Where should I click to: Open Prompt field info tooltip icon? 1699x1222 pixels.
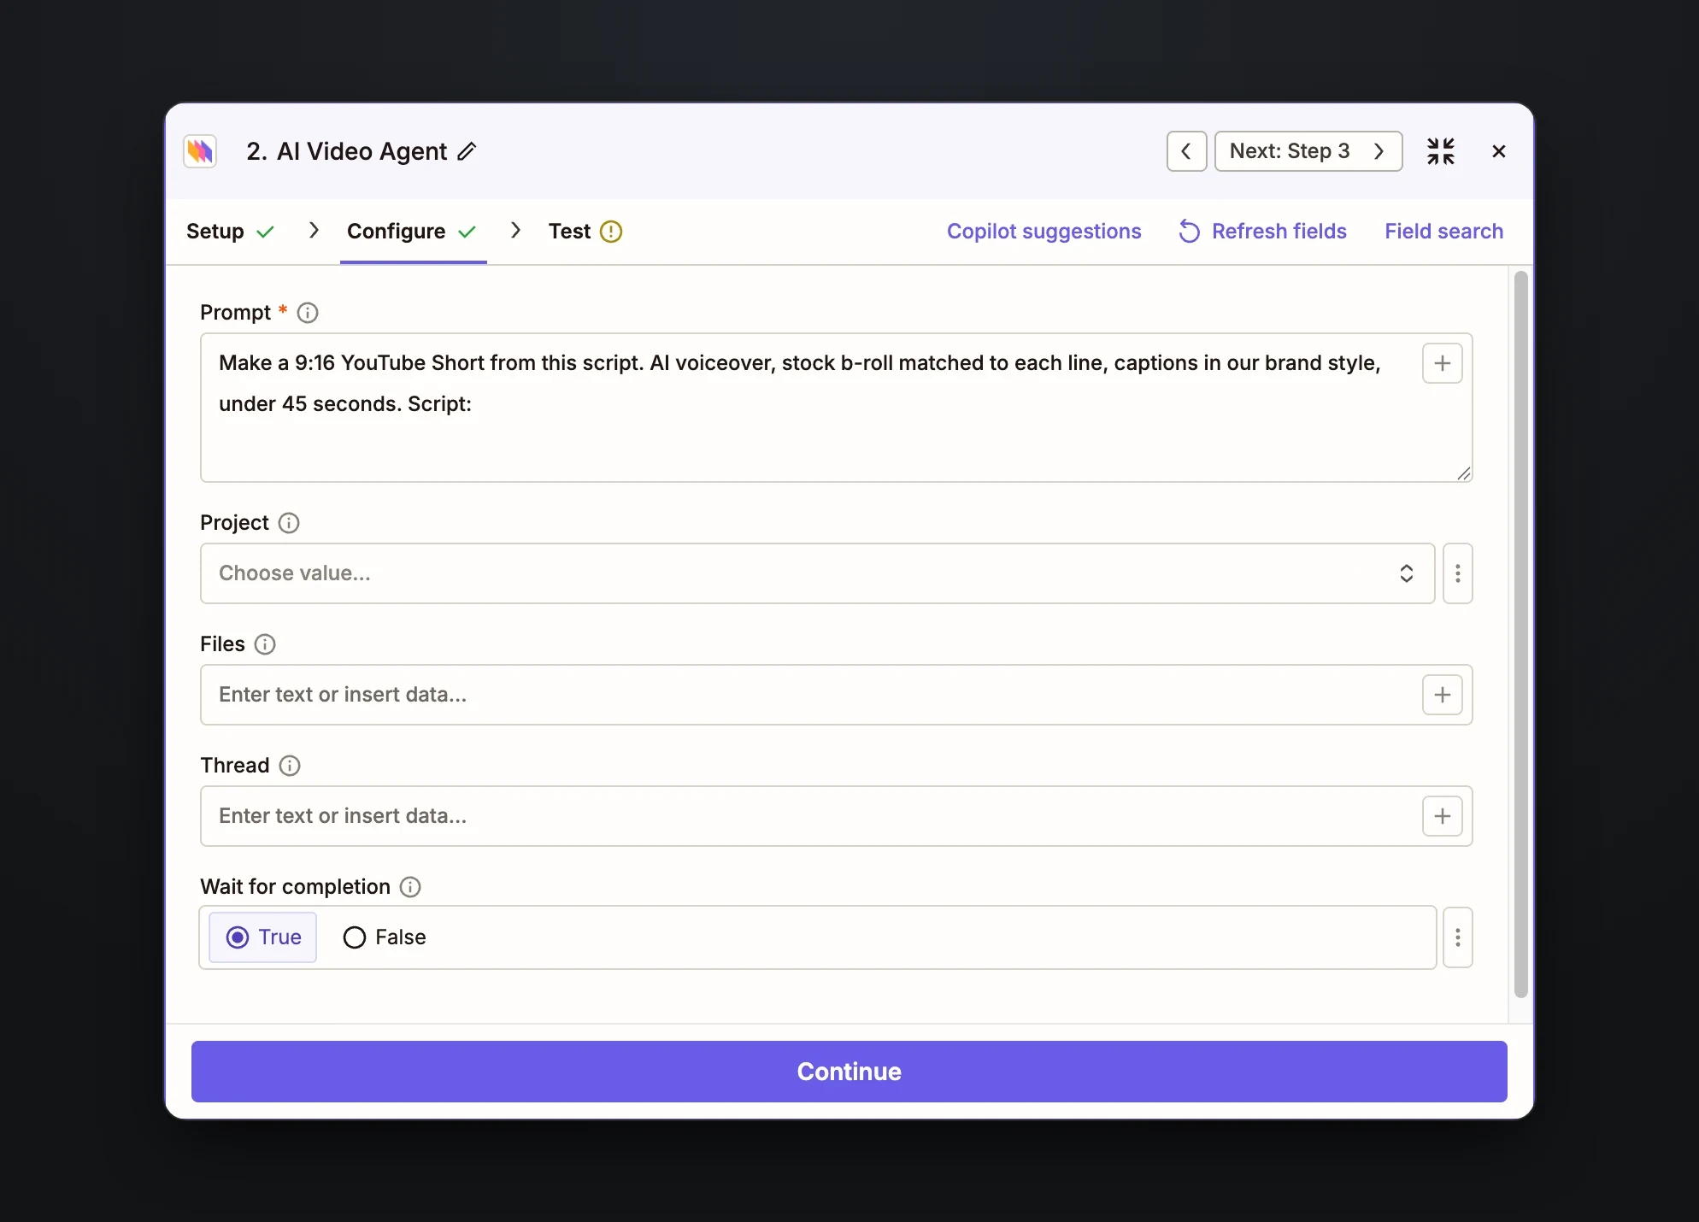308,313
